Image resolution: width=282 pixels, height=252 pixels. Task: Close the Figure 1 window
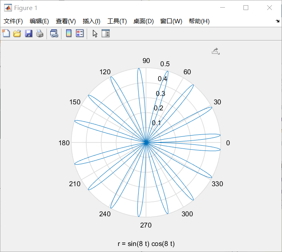270,8
